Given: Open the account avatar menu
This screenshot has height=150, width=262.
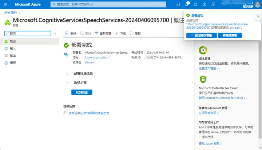Looking at the screenshot, I should 258,4.
